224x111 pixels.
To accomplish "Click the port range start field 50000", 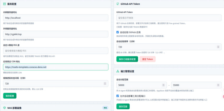I will pos(142,85).
